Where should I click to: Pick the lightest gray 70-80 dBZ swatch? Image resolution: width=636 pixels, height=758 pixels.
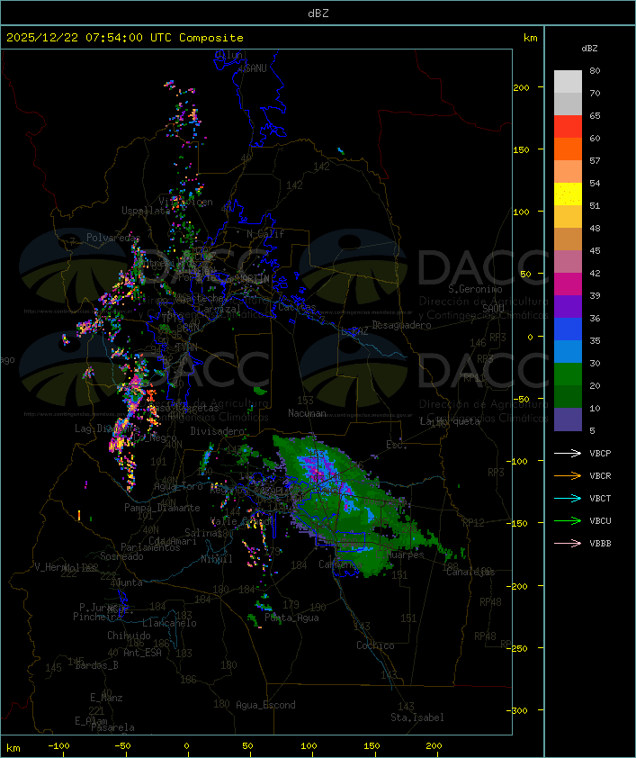point(568,82)
